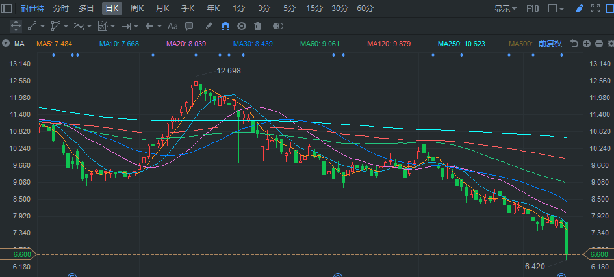Switch to 周K weekly chart tab
Screen dimensions: 614x277
pyautogui.click(x=137, y=8)
